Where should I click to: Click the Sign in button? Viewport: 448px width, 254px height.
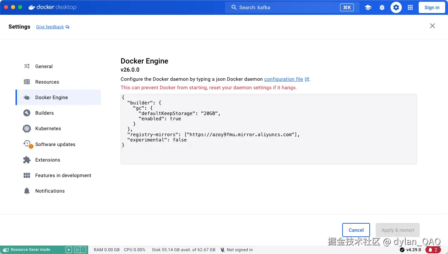click(432, 7)
